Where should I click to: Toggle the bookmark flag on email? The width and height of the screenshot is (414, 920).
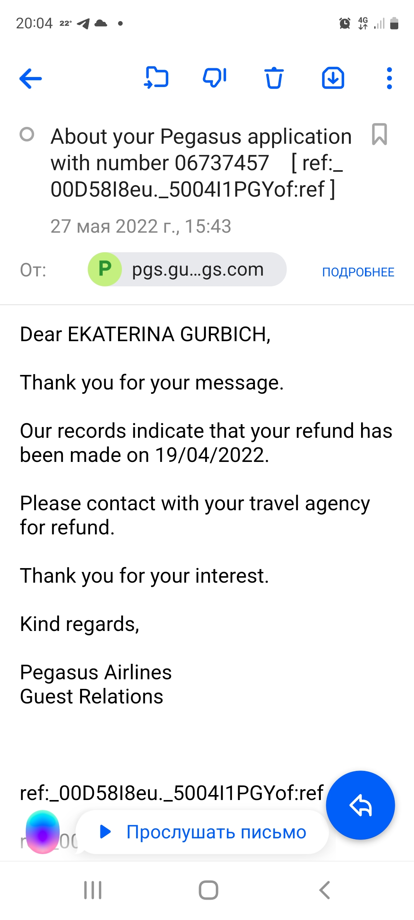tap(379, 135)
